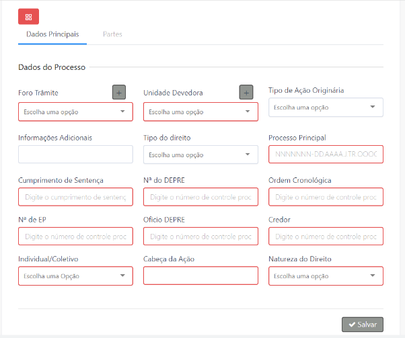Open Tipo de Ação Originária dropdown

[326, 107]
